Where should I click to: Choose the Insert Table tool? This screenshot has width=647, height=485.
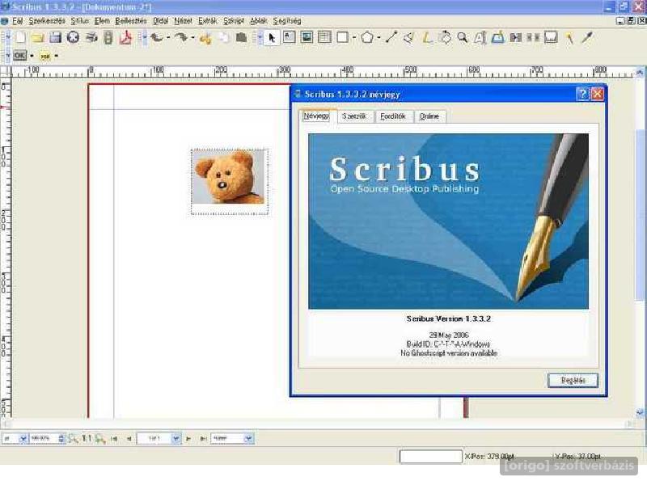(325, 37)
